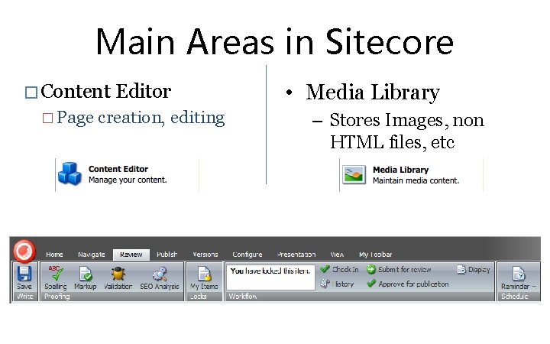Click the History text label
This screenshot has height=344, width=550.
click(x=344, y=284)
